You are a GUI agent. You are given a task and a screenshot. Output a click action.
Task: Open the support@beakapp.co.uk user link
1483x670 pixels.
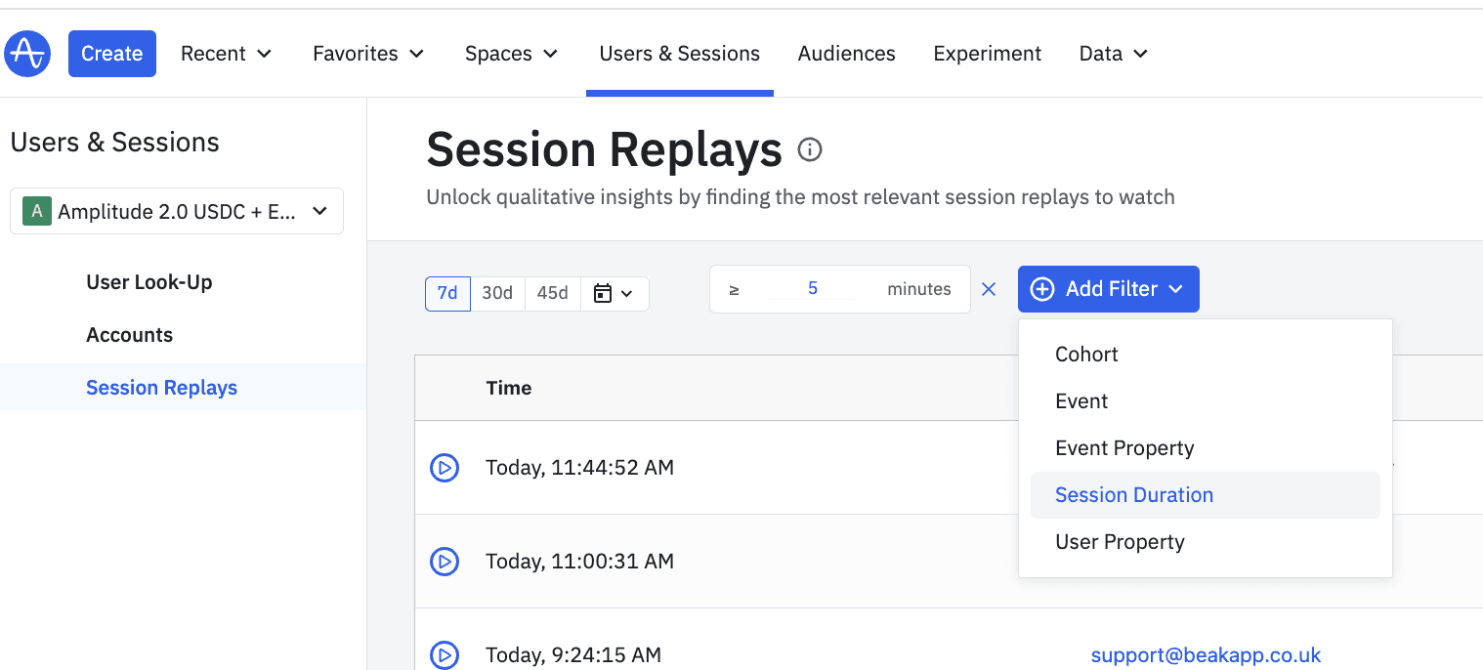(x=1206, y=654)
